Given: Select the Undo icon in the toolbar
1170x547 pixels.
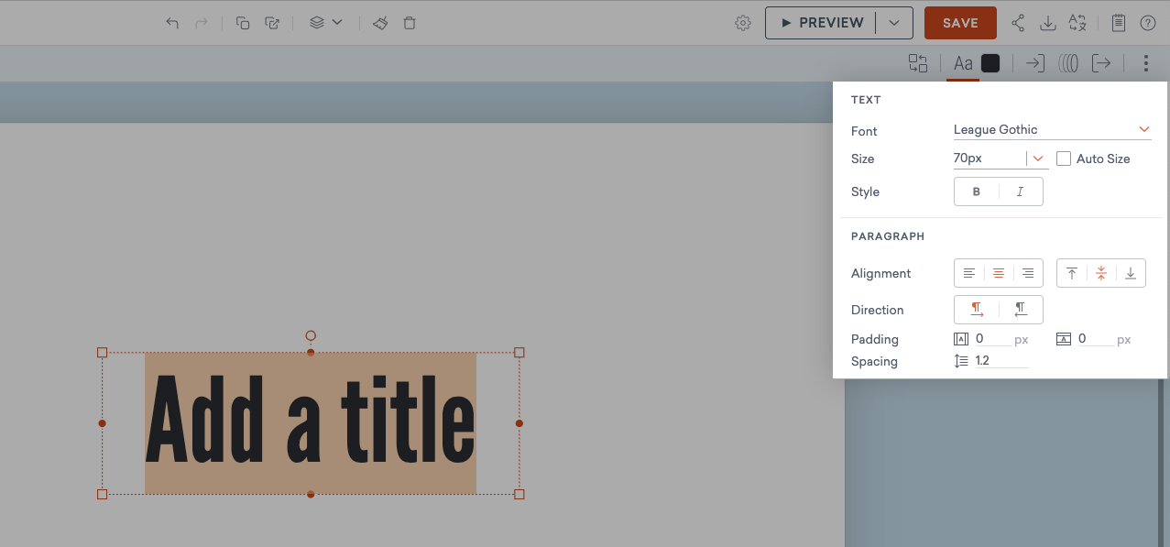Looking at the screenshot, I should point(171,22).
